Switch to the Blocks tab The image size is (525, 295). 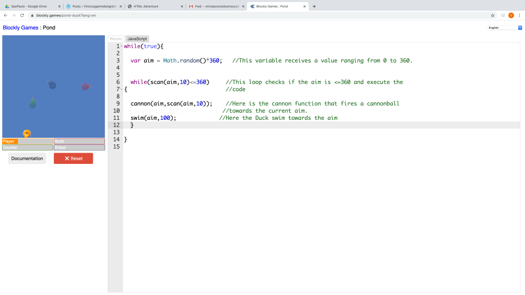(116, 39)
